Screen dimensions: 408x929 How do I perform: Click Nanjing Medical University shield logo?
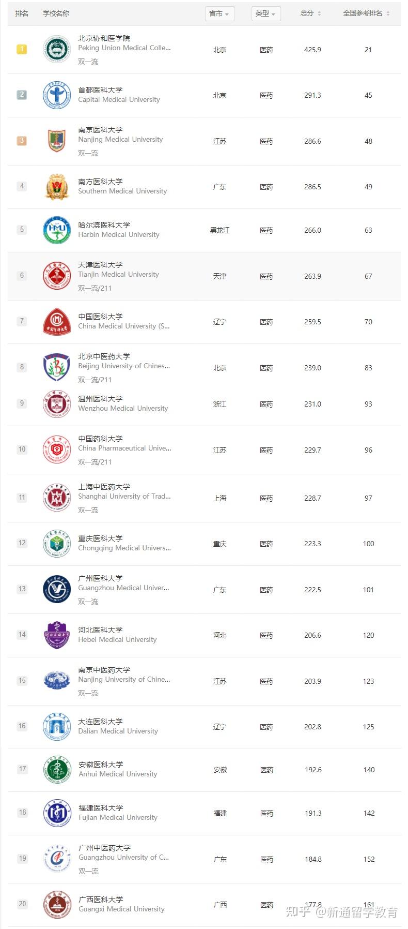(56, 141)
